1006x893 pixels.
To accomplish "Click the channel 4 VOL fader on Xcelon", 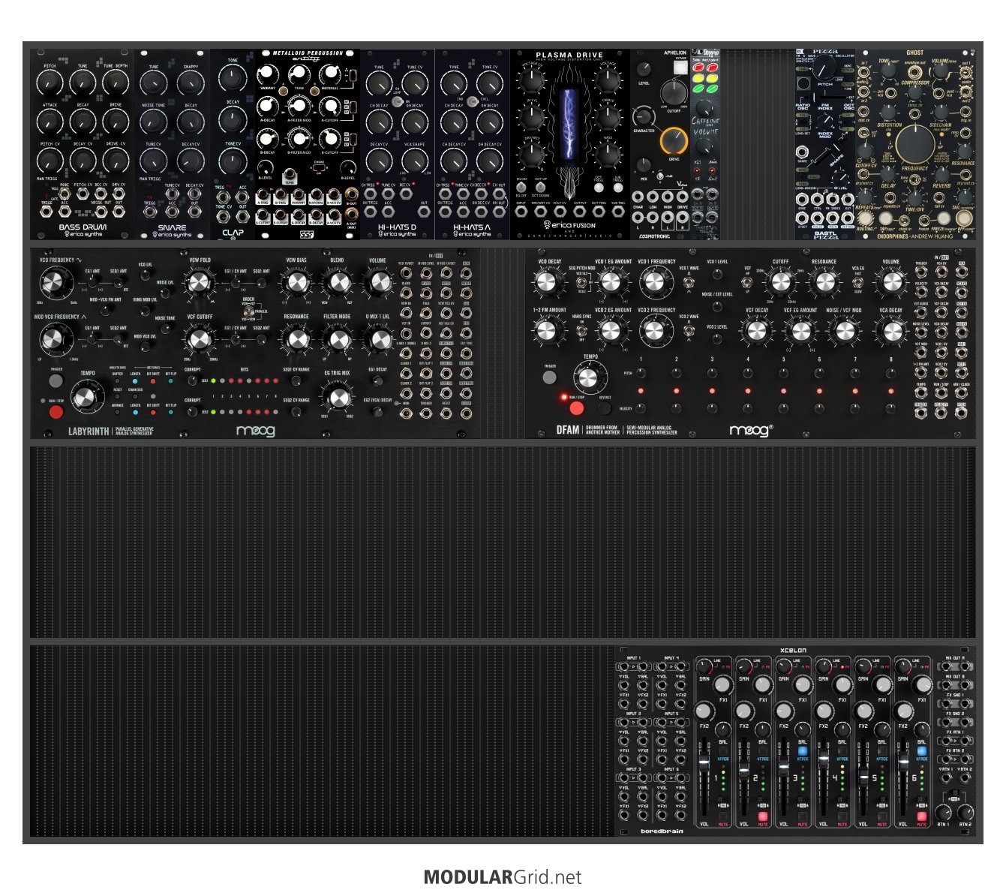I will tap(823, 760).
